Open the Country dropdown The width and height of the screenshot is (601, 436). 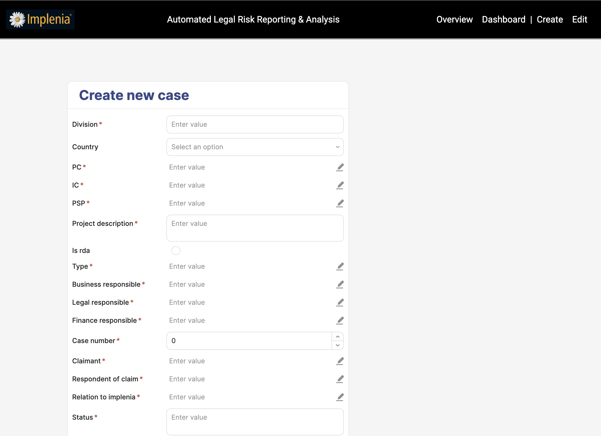[255, 147]
